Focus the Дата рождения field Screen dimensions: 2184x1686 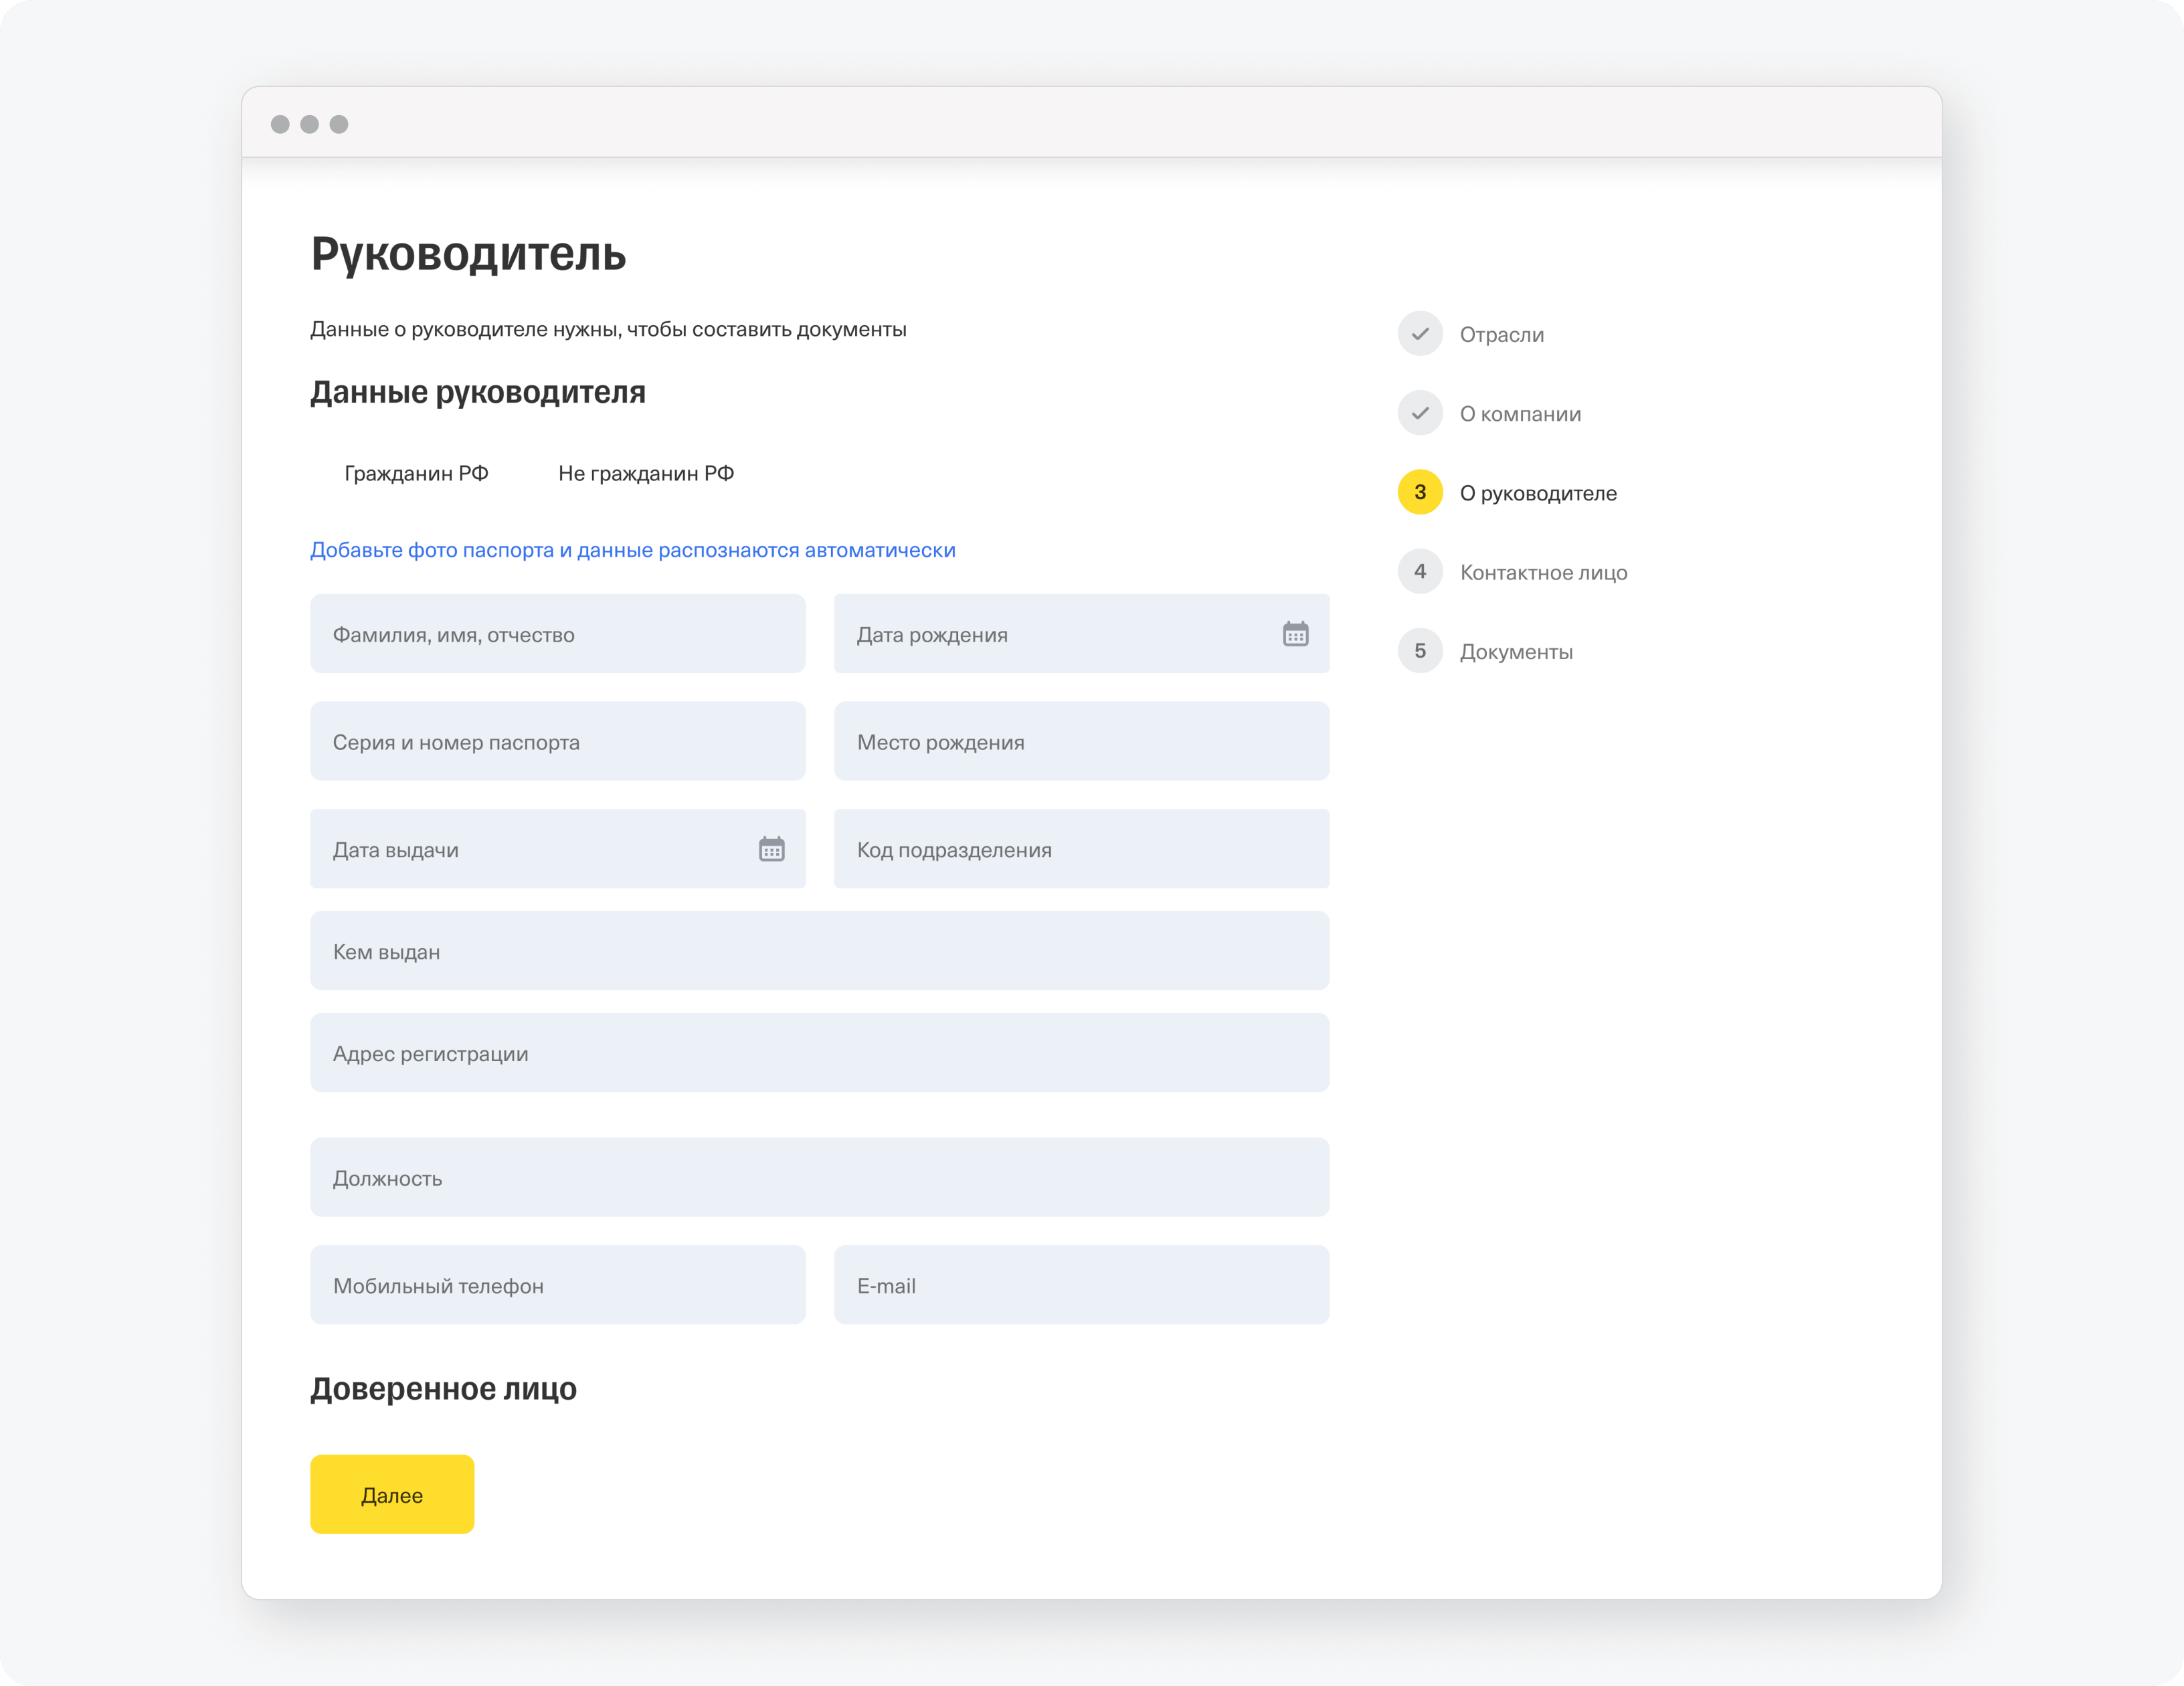point(1081,634)
